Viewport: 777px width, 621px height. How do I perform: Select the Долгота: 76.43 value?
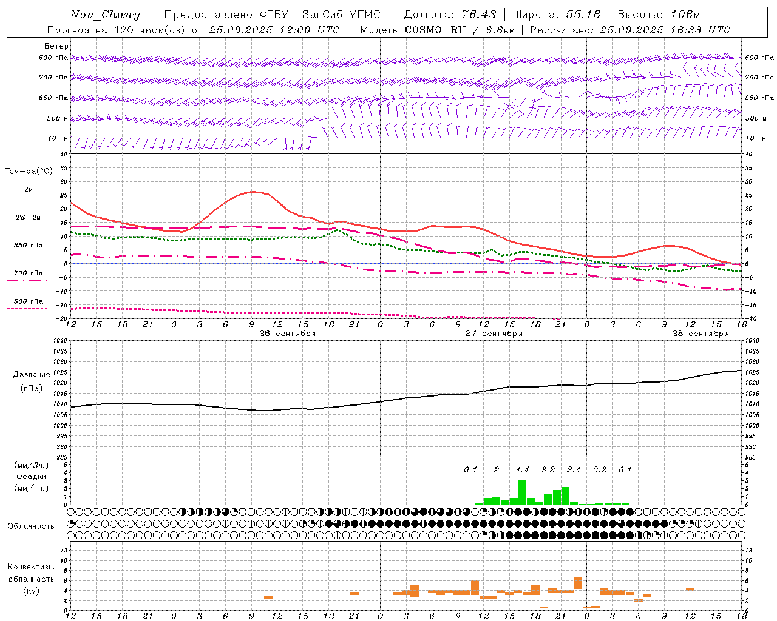(x=450, y=15)
